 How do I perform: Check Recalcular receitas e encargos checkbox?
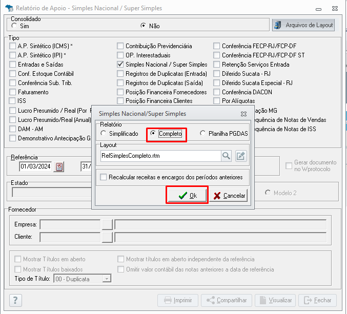pyautogui.click(x=103, y=177)
